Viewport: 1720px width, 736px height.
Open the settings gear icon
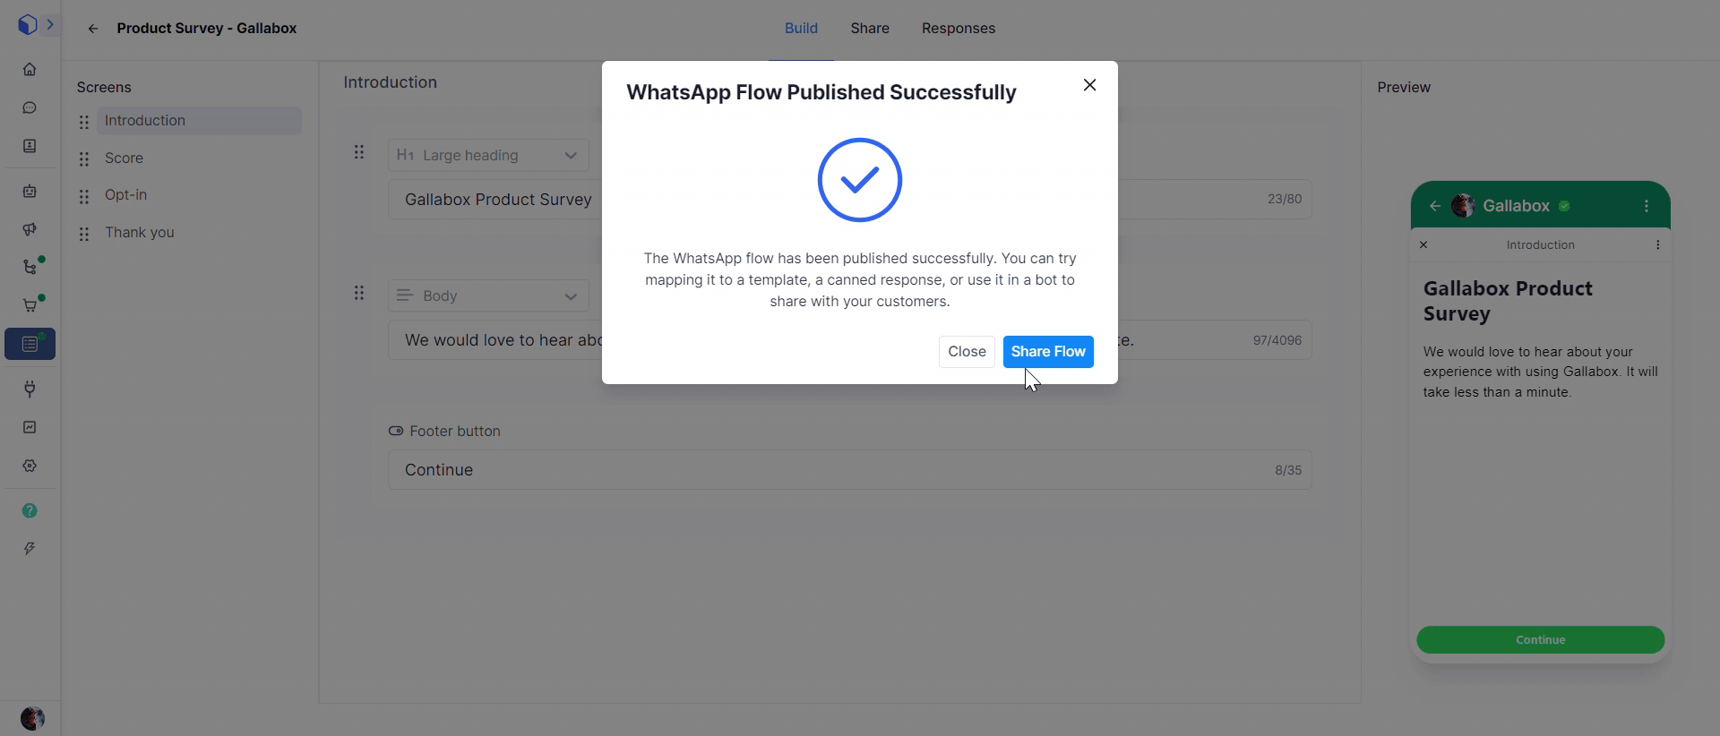coord(30,466)
